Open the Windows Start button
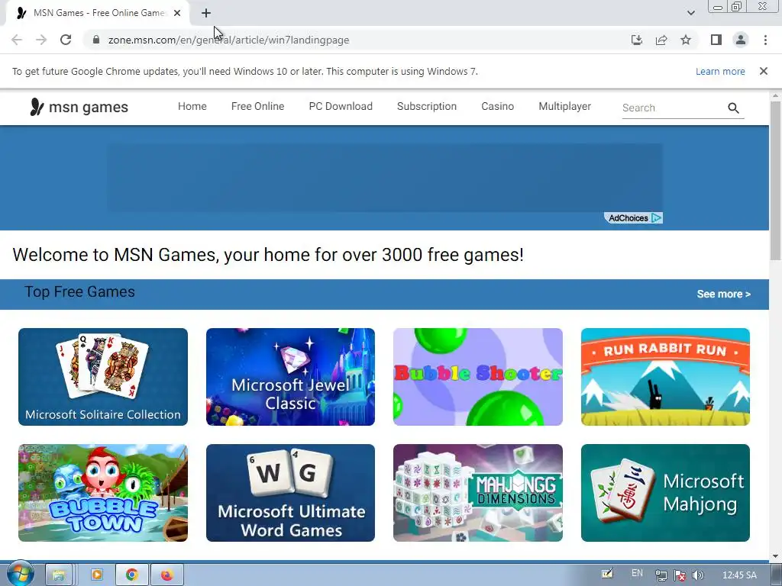This screenshot has width=782, height=586. click(20, 574)
